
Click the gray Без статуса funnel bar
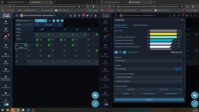pos(163,30)
